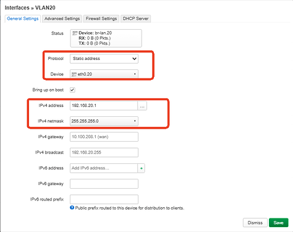Screen dimensions: 293x232
Task: Open the Device dropdown showing eth0.20
Action: click(104, 74)
